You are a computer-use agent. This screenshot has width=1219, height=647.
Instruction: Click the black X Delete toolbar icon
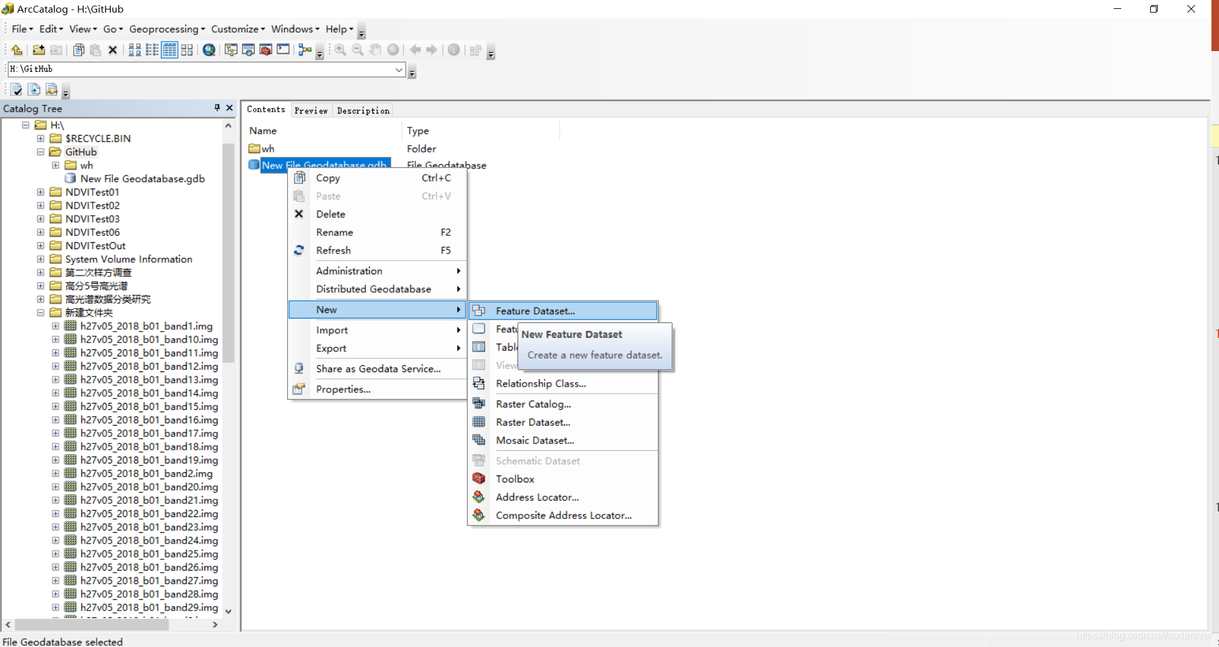pyautogui.click(x=113, y=50)
